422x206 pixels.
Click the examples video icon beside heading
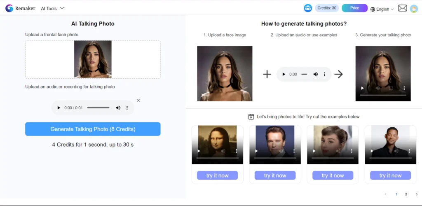coord(251,117)
